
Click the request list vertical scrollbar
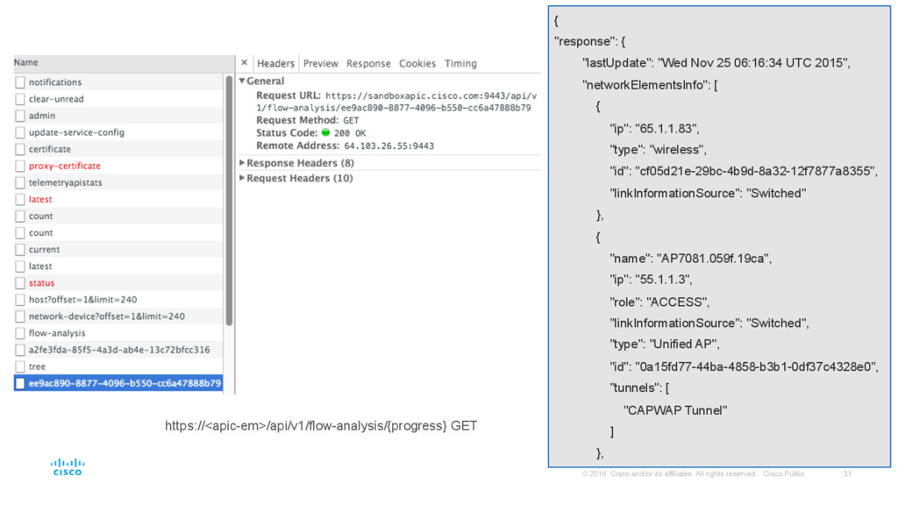click(x=229, y=201)
